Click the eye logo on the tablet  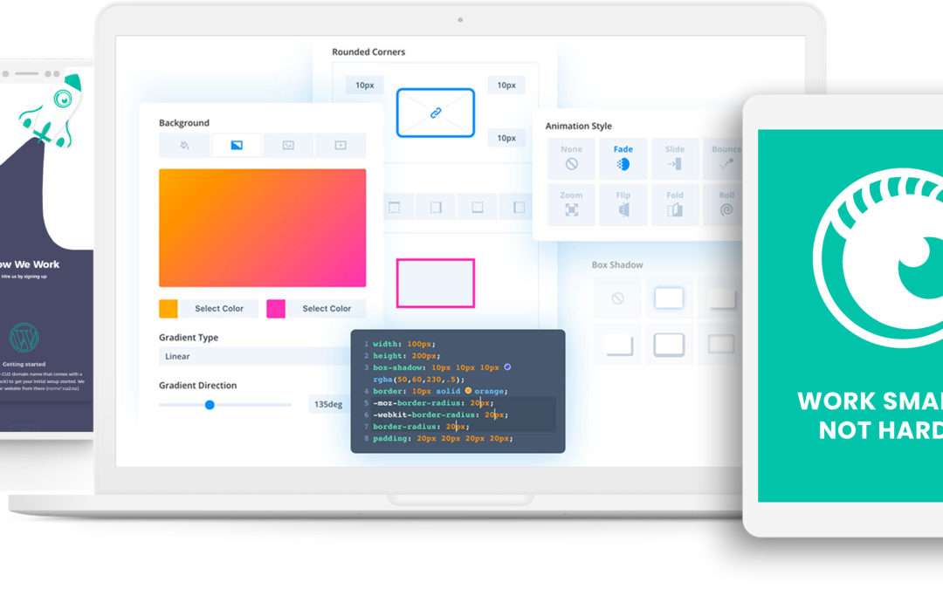click(x=878, y=258)
